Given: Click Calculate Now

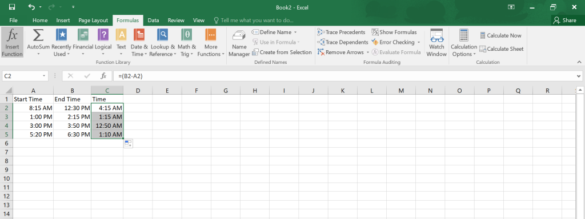Looking at the screenshot, I should click(x=500, y=35).
